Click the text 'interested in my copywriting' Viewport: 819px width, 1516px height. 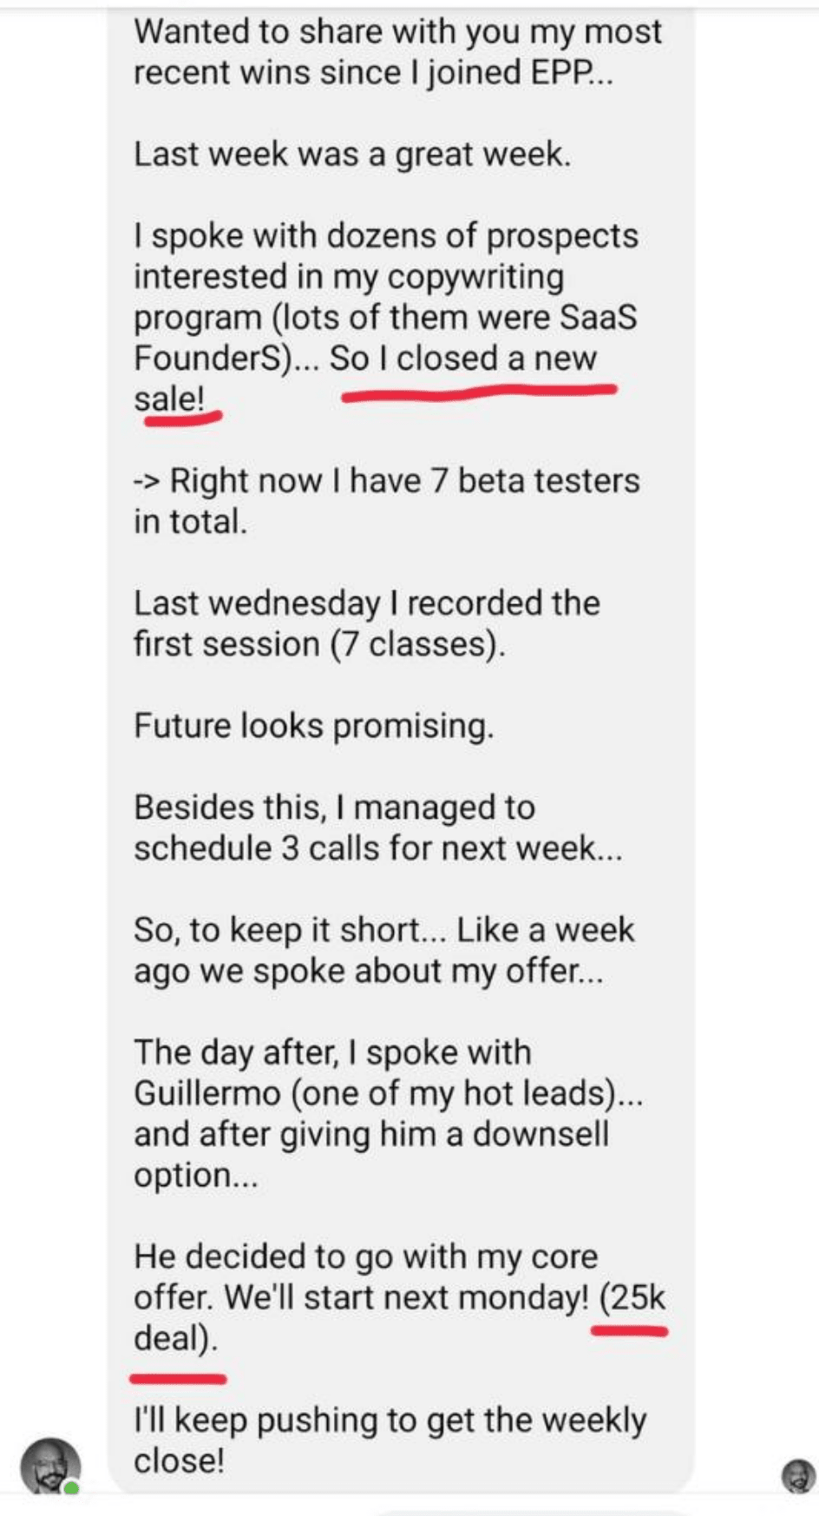point(349,276)
